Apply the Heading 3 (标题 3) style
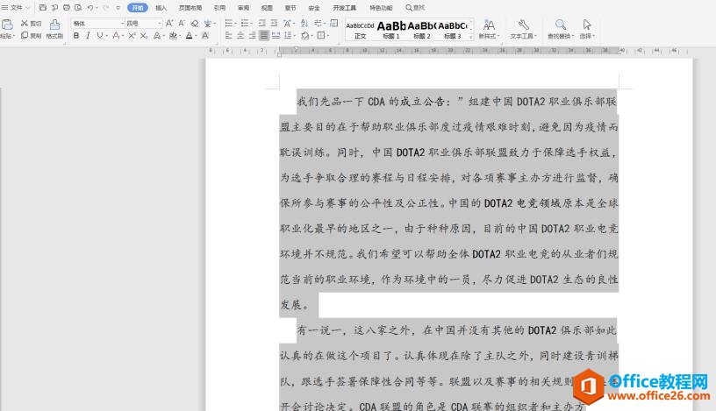716x411 pixels. pos(453,30)
